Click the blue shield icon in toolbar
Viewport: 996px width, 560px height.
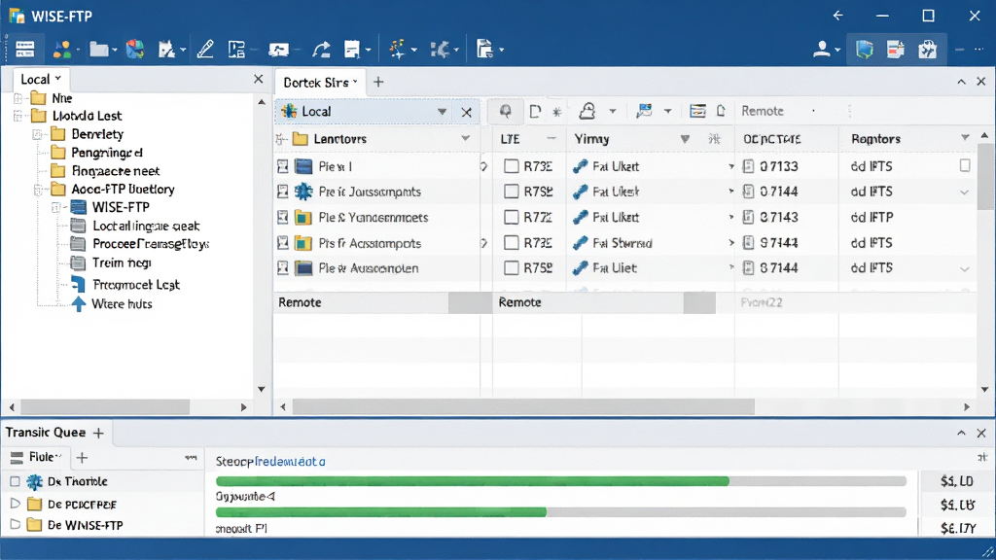click(865, 49)
